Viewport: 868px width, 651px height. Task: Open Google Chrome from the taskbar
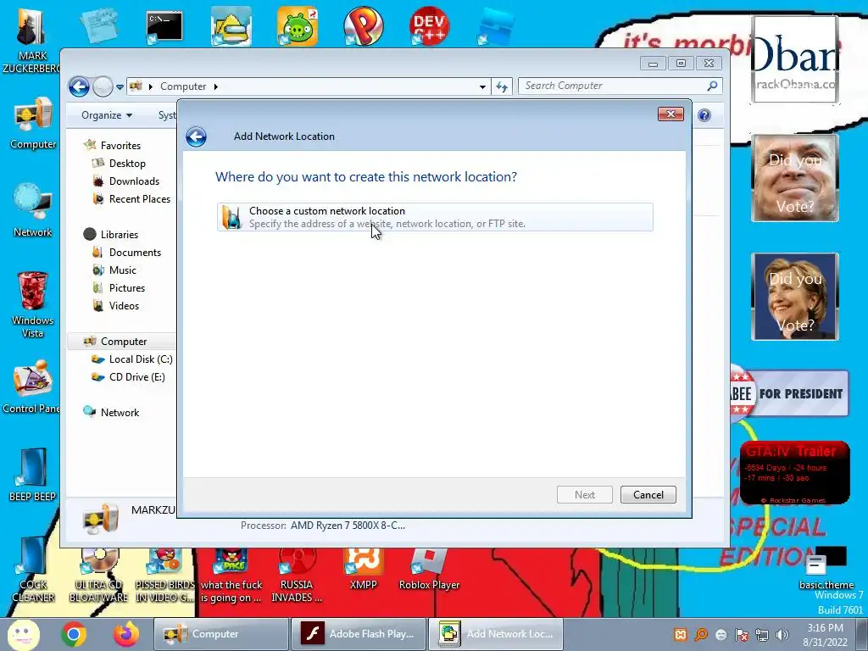74,634
